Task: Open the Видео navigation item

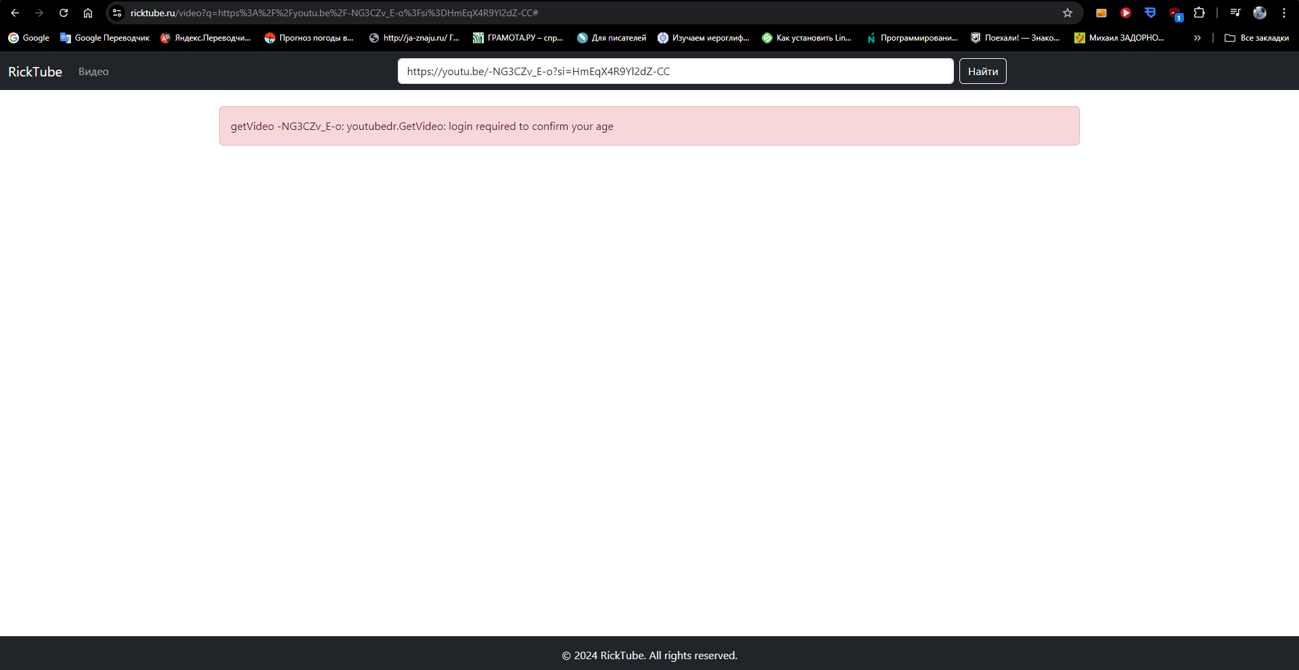Action: (93, 72)
